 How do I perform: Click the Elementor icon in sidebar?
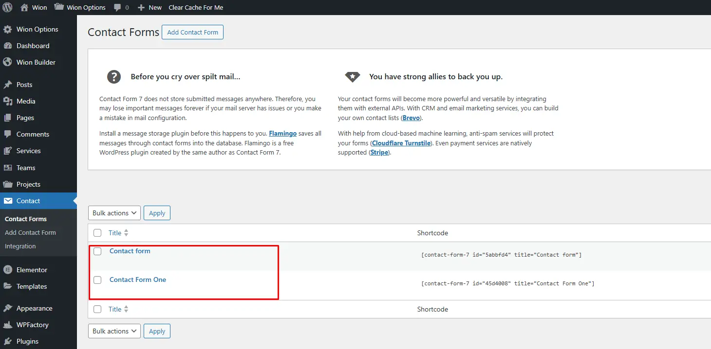7,270
